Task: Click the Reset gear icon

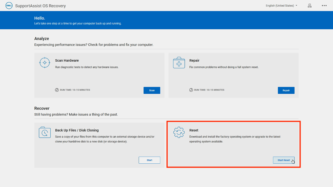Action: (x=179, y=132)
